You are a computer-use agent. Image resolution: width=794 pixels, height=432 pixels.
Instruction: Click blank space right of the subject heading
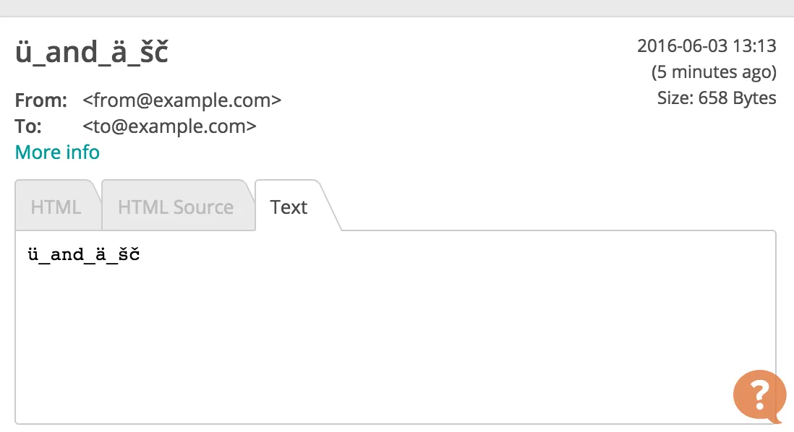pos(398,53)
